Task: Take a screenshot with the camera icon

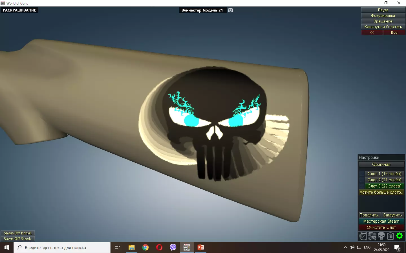Action: pyautogui.click(x=231, y=10)
